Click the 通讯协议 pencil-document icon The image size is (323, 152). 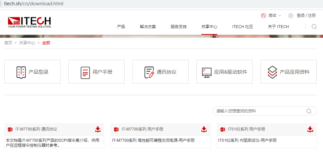click(x=149, y=72)
